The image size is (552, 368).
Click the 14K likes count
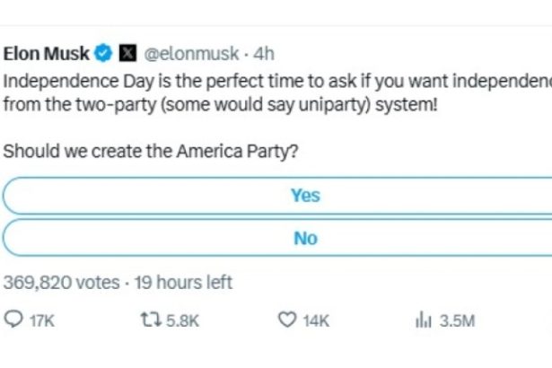tap(316, 320)
